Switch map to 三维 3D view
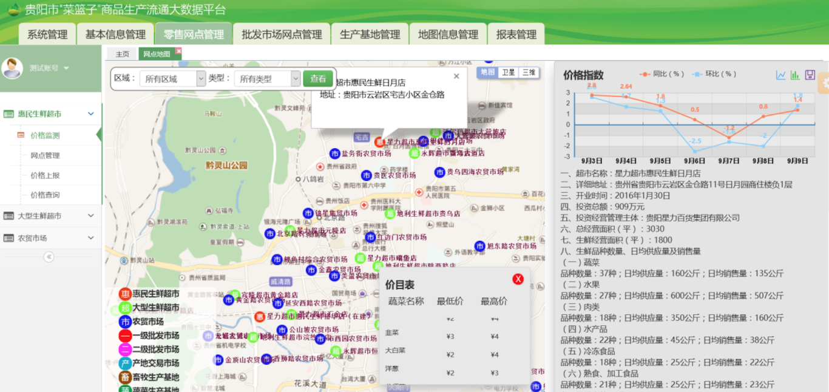 click(x=528, y=72)
